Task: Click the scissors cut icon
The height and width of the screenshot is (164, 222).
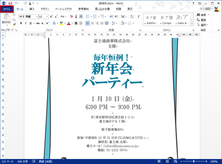Action: [x=14, y=15]
